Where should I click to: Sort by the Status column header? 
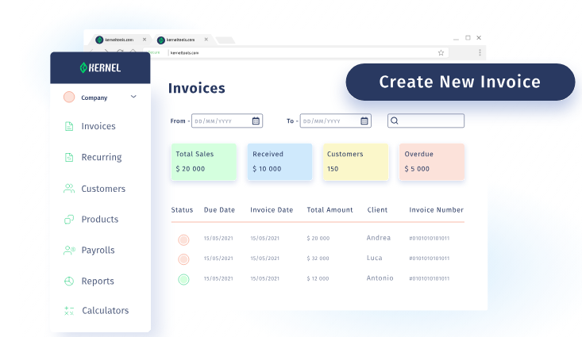click(x=182, y=210)
